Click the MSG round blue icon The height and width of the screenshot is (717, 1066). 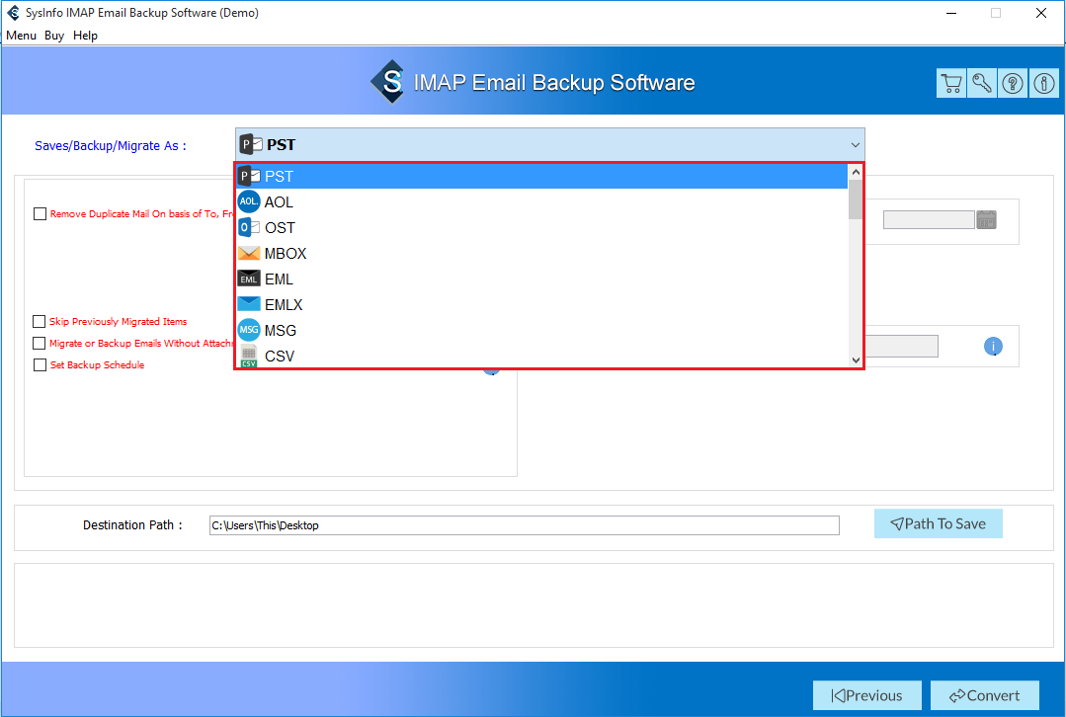249,330
